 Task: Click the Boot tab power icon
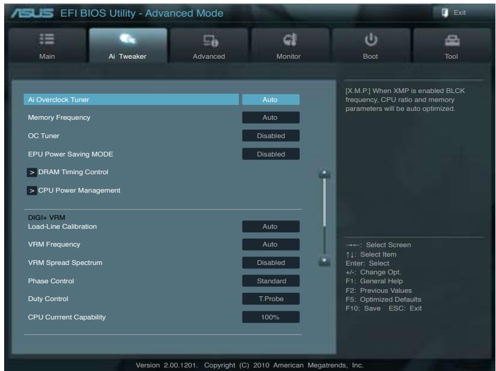click(x=371, y=40)
